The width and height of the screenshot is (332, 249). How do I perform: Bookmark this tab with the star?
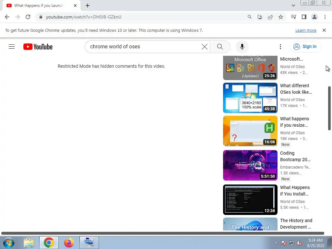point(281,17)
